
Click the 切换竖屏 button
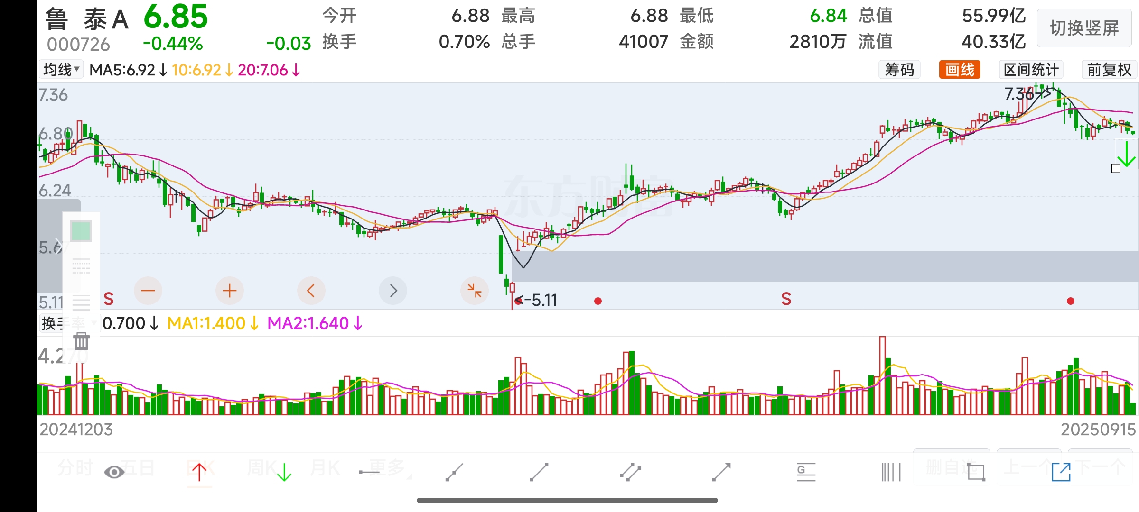tap(1084, 28)
